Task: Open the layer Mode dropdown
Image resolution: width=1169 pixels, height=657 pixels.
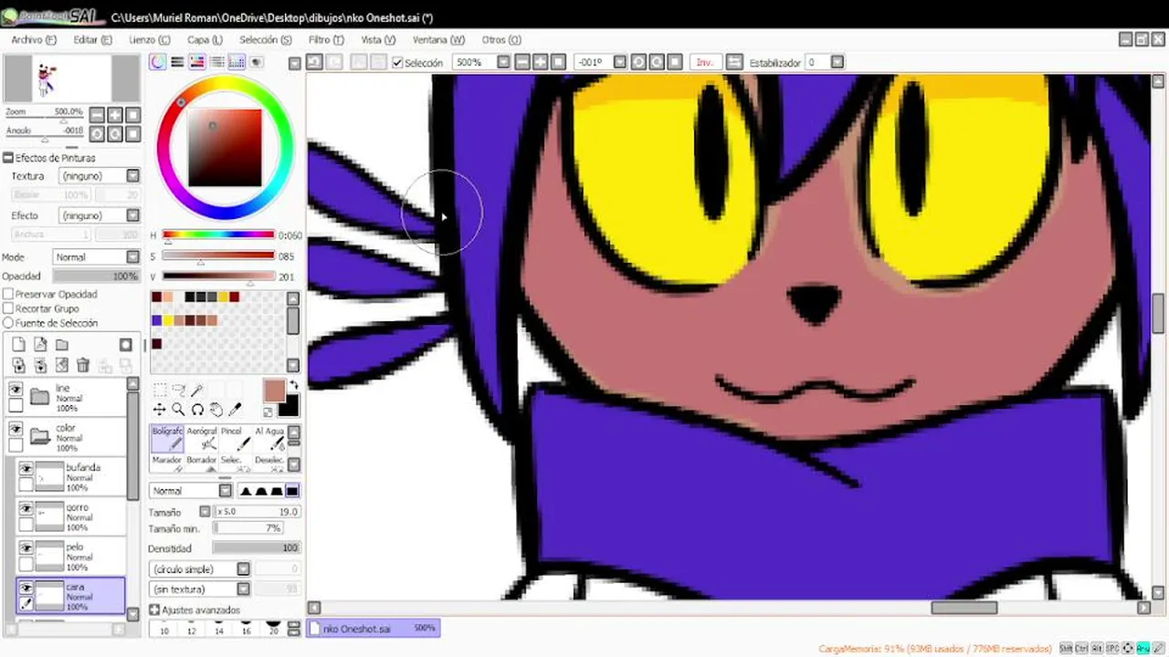Action: coord(96,257)
